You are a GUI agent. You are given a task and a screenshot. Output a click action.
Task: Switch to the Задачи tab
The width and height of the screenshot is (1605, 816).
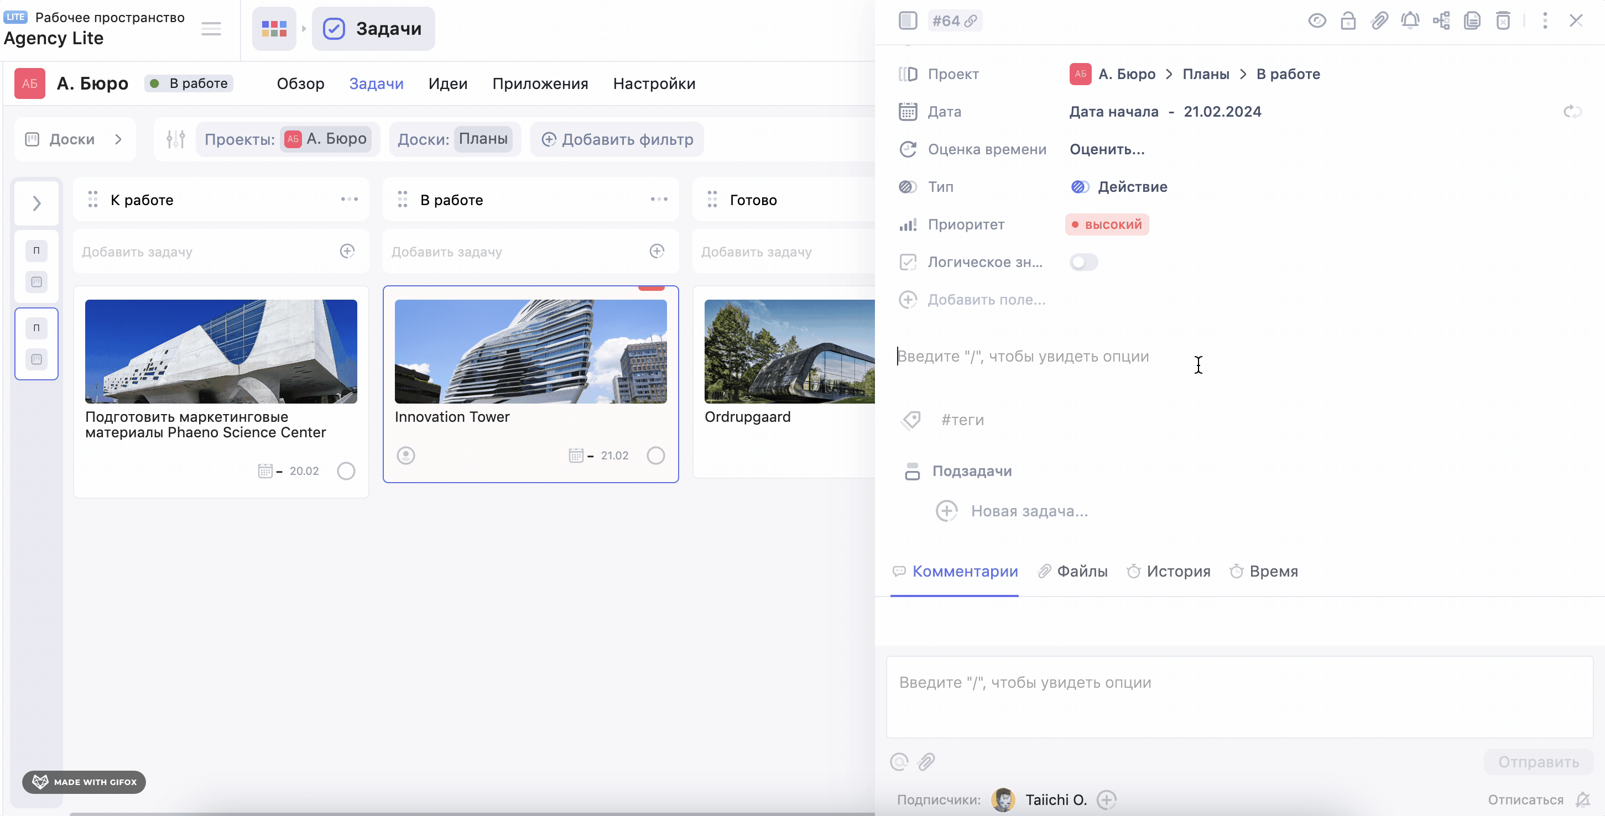click(376, 83)
